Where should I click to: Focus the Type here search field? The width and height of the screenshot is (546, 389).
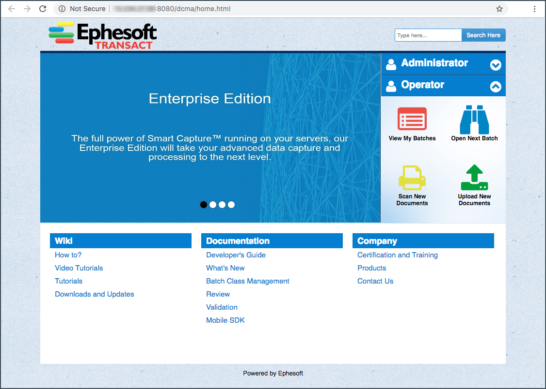[428, 35]
